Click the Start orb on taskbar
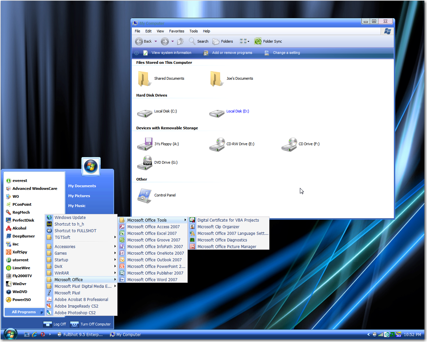The height and width of the screenshot is (342, 427). [11, 334]
